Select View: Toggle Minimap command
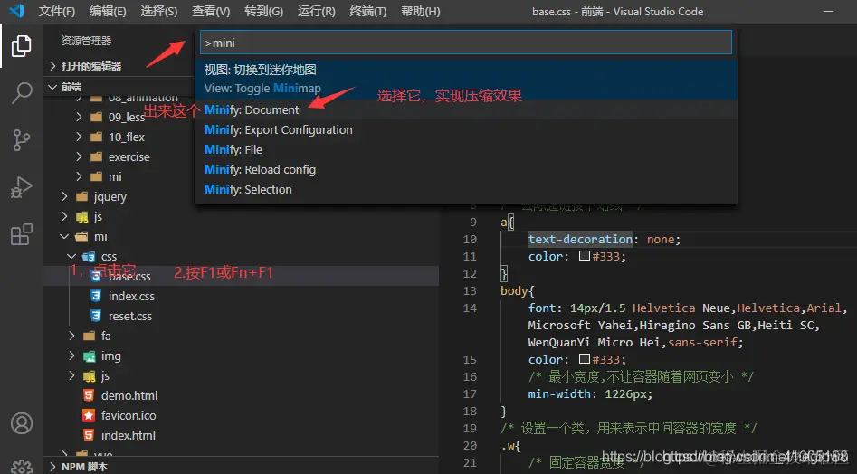 click(466, 79)
